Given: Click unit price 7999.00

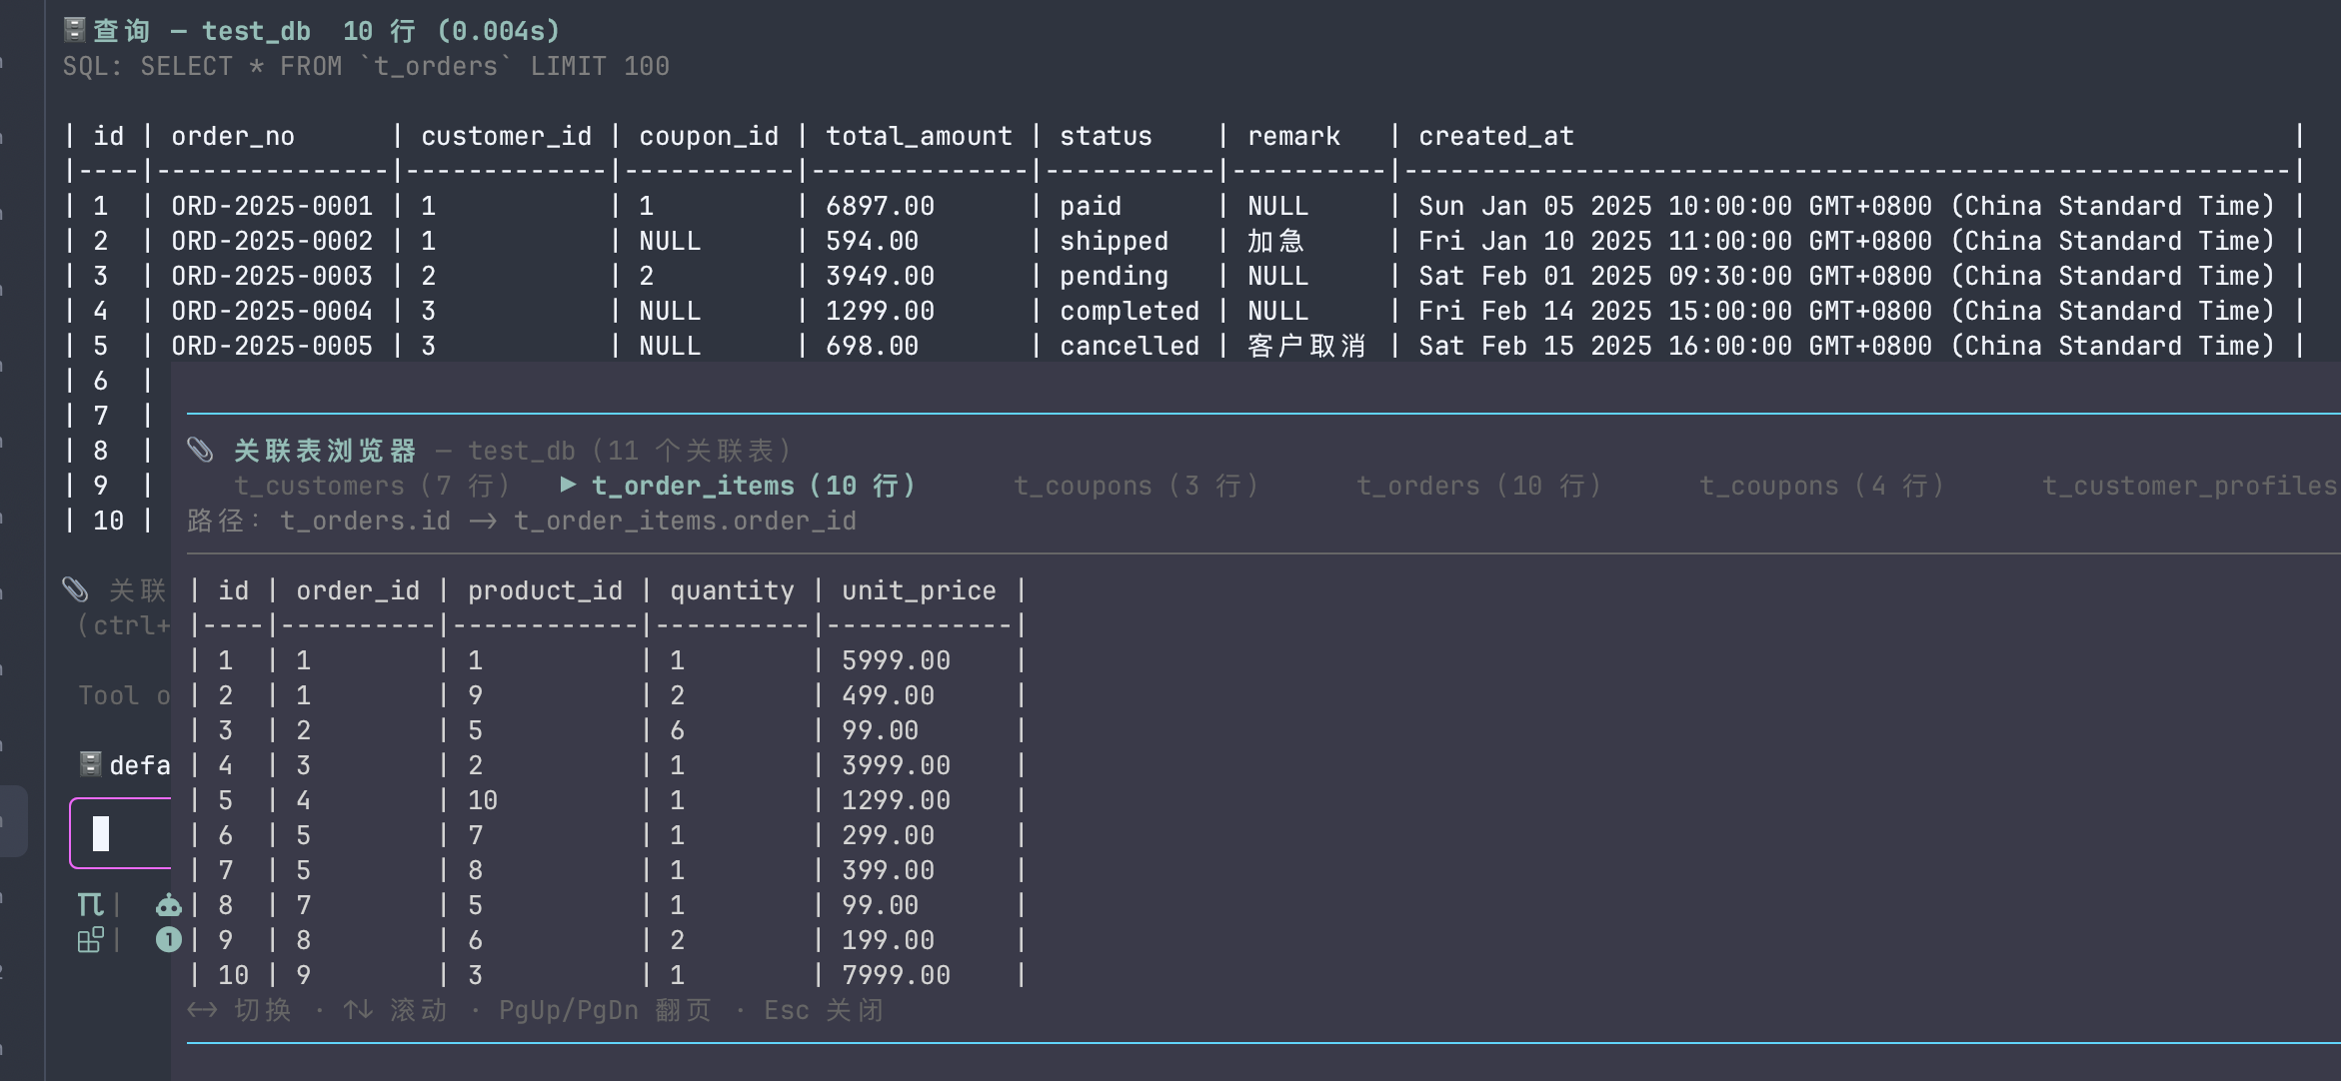Looking at the screenshot, I should [896, 975].
